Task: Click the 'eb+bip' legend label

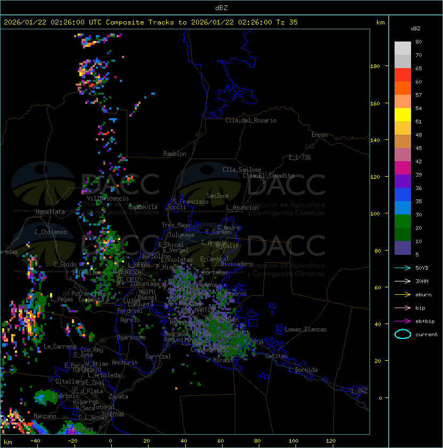Action: pos(425,321)
